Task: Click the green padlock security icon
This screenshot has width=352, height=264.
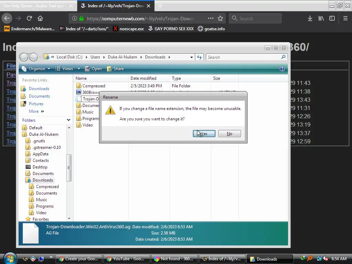Action: point(81,19)
